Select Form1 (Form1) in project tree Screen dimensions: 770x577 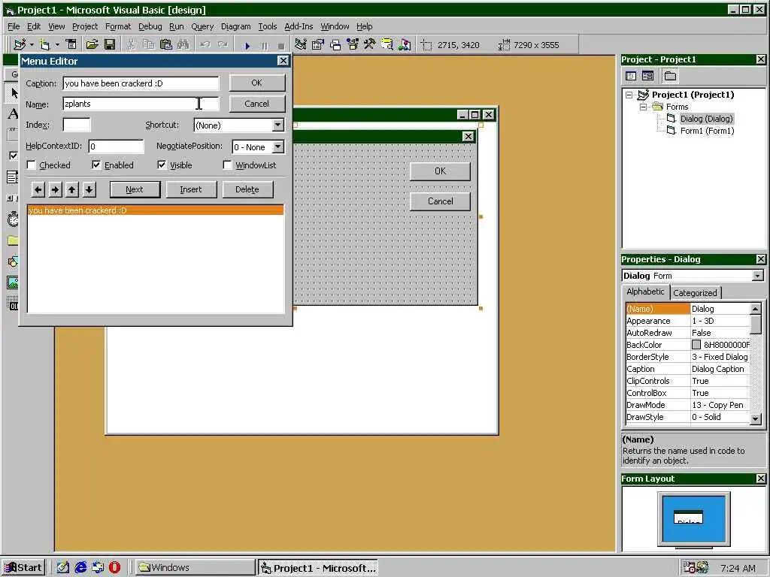point(707,131)
